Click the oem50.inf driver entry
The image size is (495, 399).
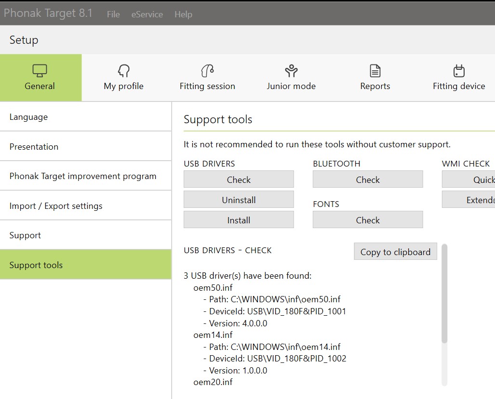pos(213,287)
